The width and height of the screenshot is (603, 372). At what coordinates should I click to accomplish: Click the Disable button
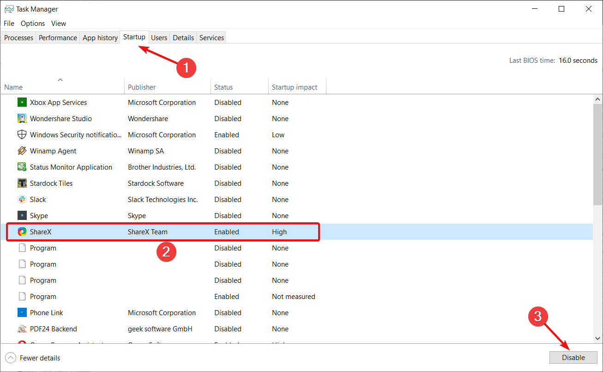coord(573,358)
